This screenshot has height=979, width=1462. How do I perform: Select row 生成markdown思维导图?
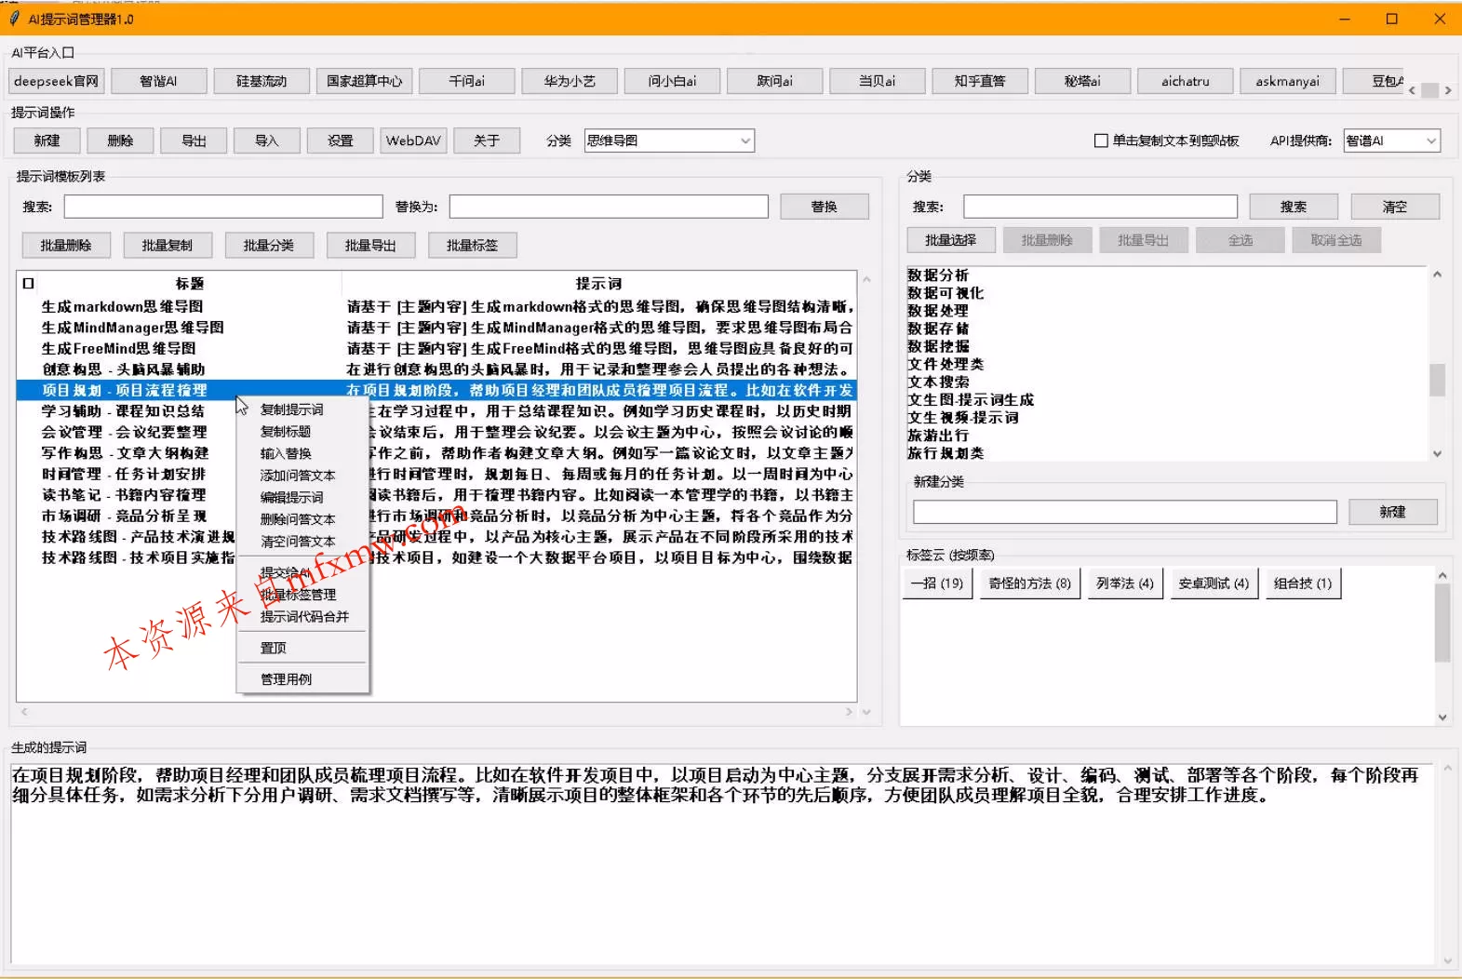coord(436,306)
